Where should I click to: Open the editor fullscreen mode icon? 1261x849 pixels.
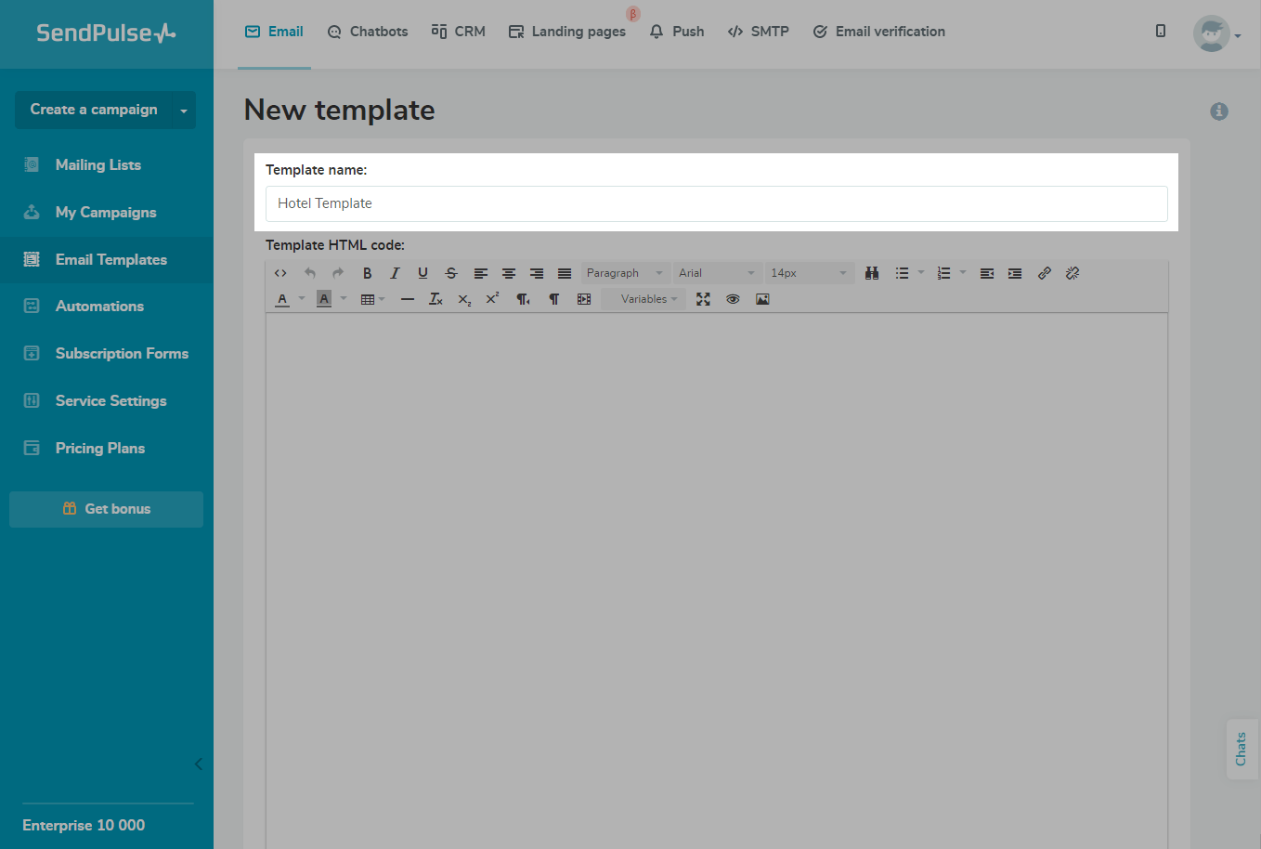(703, 299)
